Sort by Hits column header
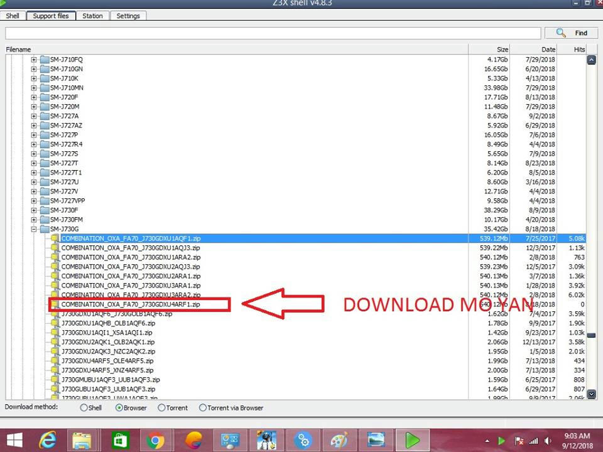The height and width of the screenshot is (452, 603). 579,49
